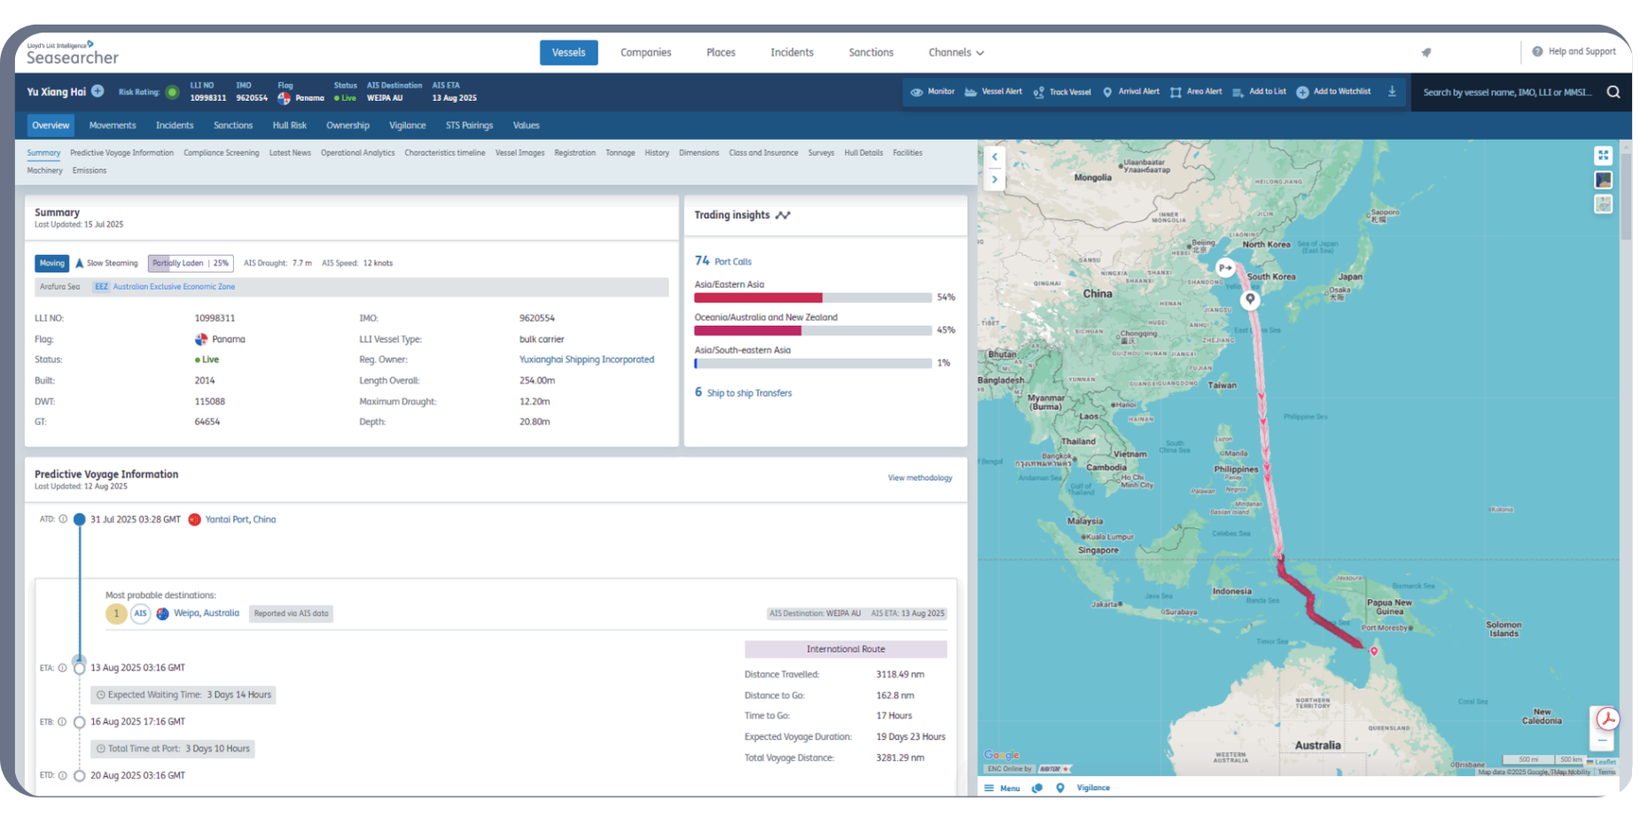Jump to Emissions section
Viewport: 1648px width, 830px height.
pyautogui.click(x=90, y=170)
